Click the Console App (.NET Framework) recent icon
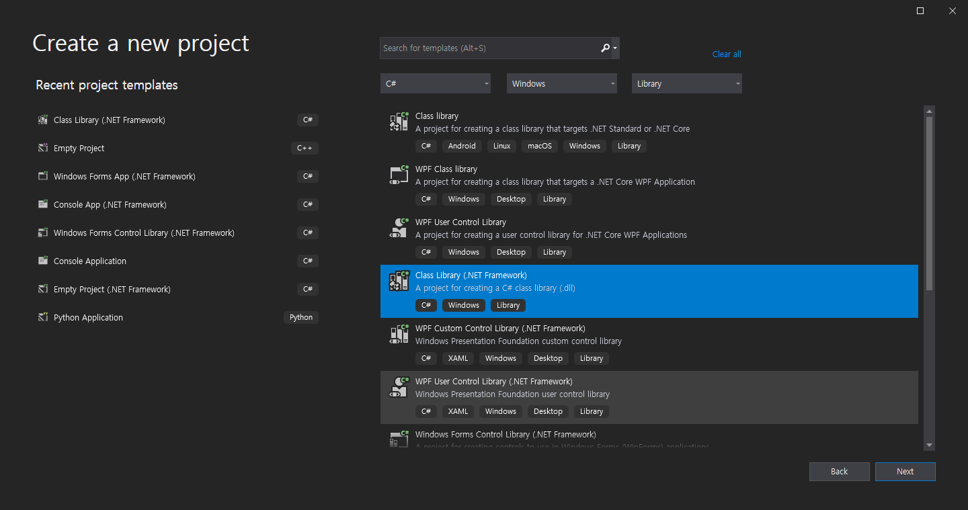 coord(43,205)
